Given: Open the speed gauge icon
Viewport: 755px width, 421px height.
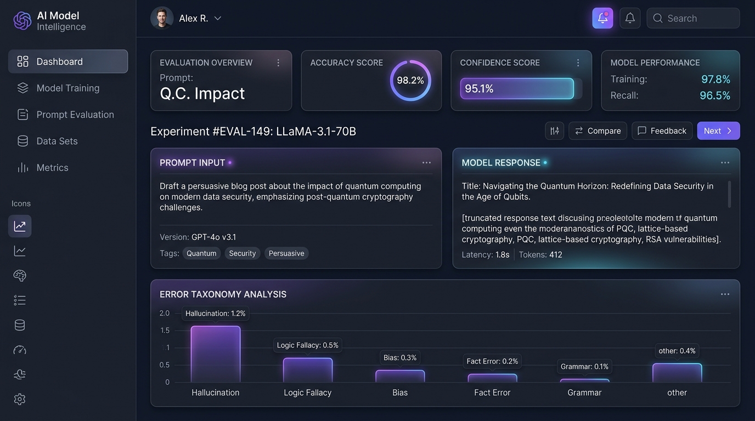Looking at the screenshot, I should (20, 350).
